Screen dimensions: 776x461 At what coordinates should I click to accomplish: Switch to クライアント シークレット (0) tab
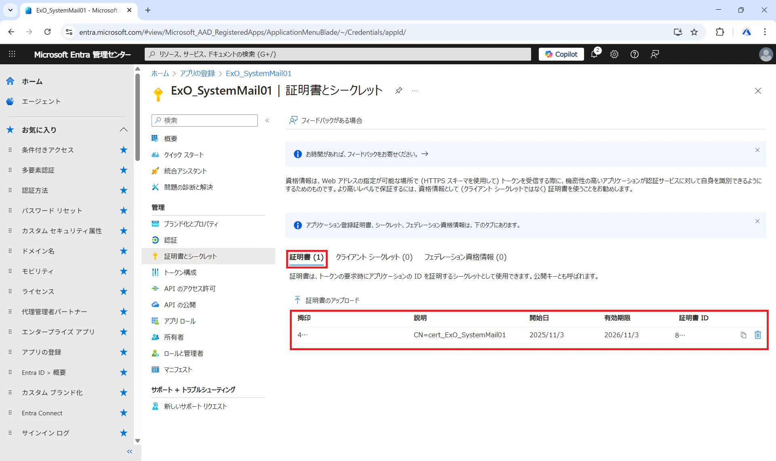point(374,257)
